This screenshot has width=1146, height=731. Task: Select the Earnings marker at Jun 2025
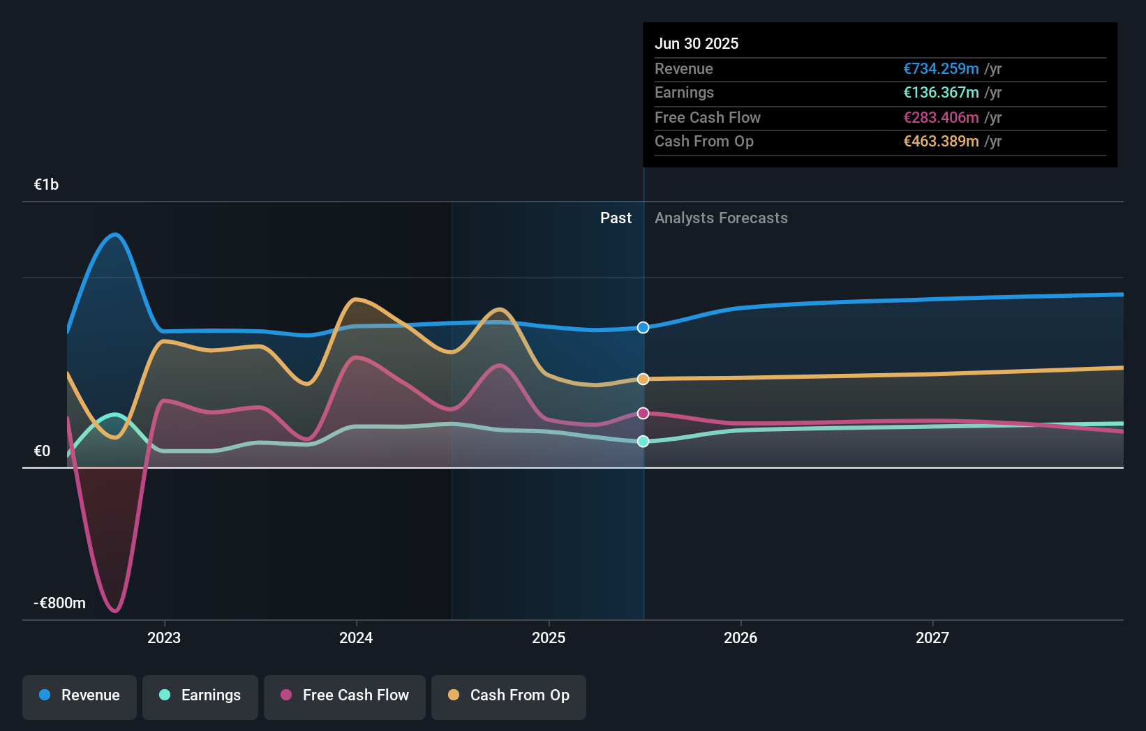point(643,441)
